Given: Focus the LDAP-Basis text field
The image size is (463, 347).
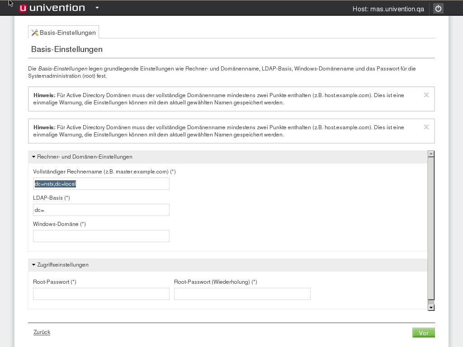Looking at the screenshot, I should coord(101,210).
